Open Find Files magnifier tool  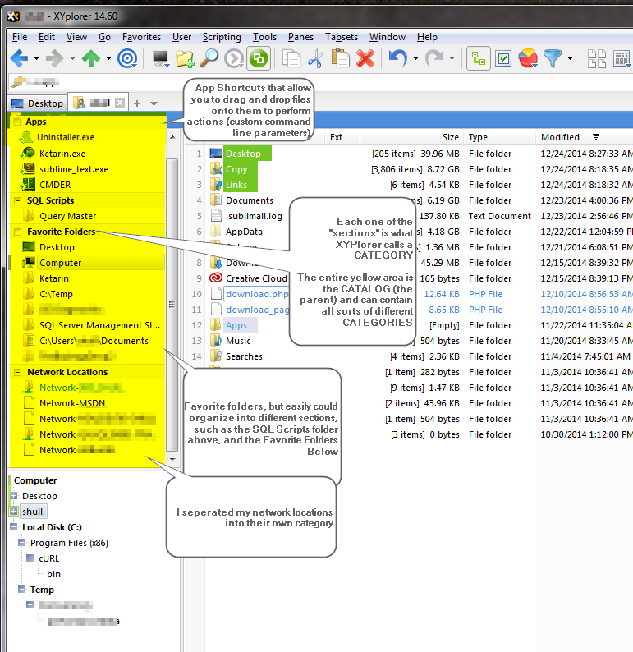point(209,58)
